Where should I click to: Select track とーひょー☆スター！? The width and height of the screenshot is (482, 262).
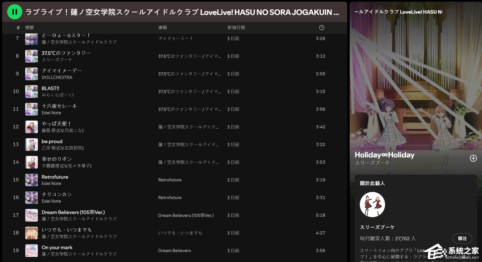point(66,35)
